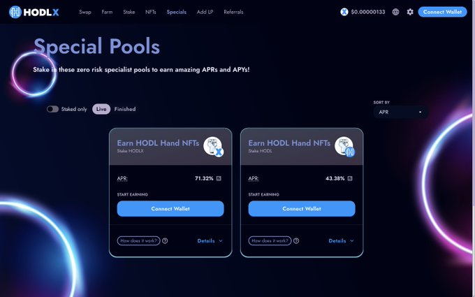475x297 pixels.
Task: Open the NFTs navigation item
Action: click(x=151, y=12)
